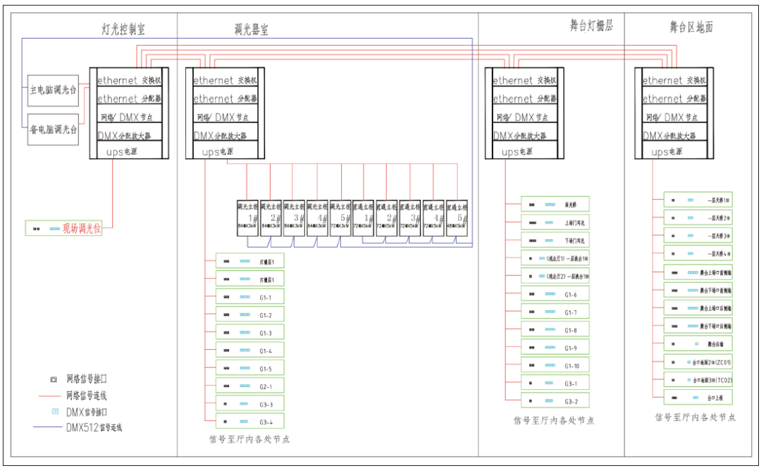Click the 舞台区地面 zone heading
761x468 pixels.
(691, 27)
